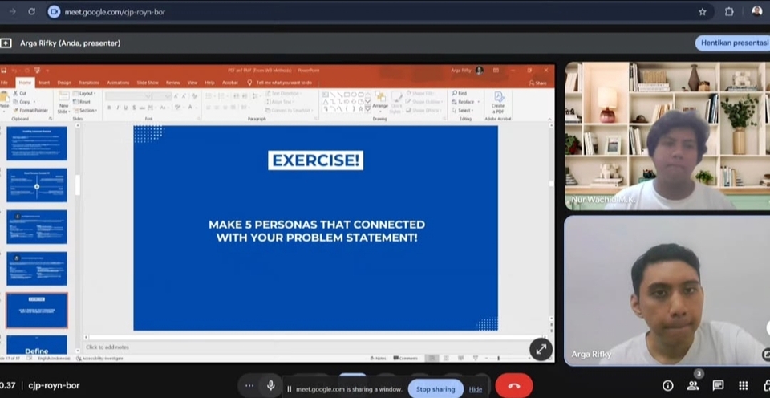Toggle Bold formatting
The image size is (770, 398).
tap(109, 108)
